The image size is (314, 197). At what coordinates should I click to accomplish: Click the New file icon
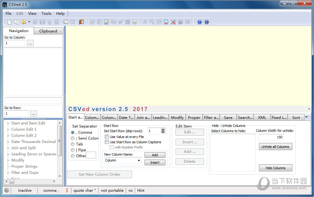click(x=9, y=22)
